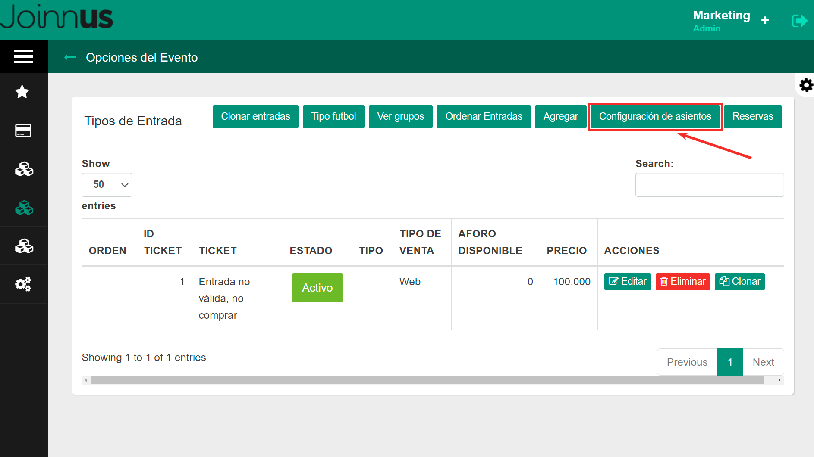Viewport: 814px width, 457px height.
Task: Toggle the Activo status of the ticket
Action: point(317,287)
